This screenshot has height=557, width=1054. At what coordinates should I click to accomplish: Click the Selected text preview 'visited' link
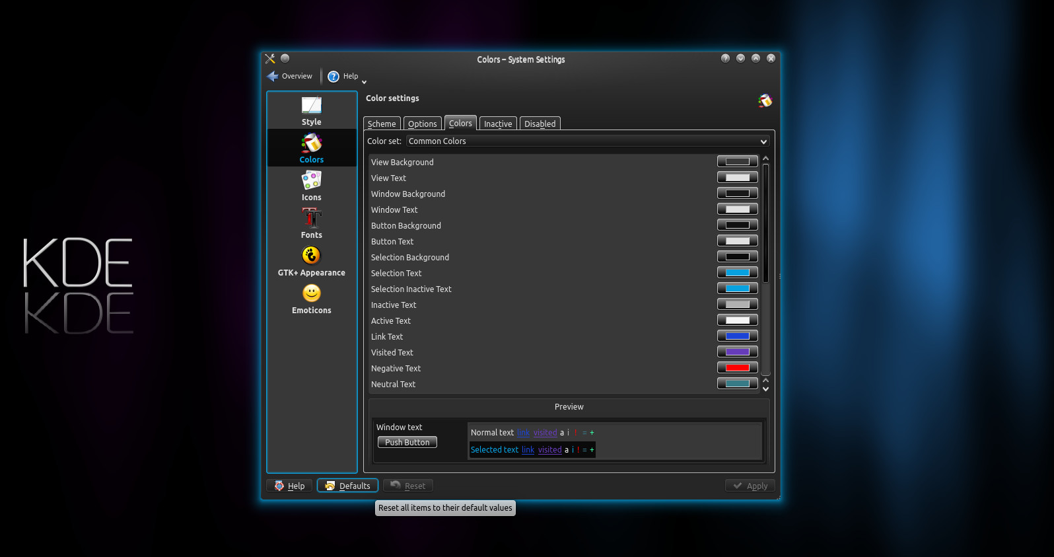[x=549, y=450]
